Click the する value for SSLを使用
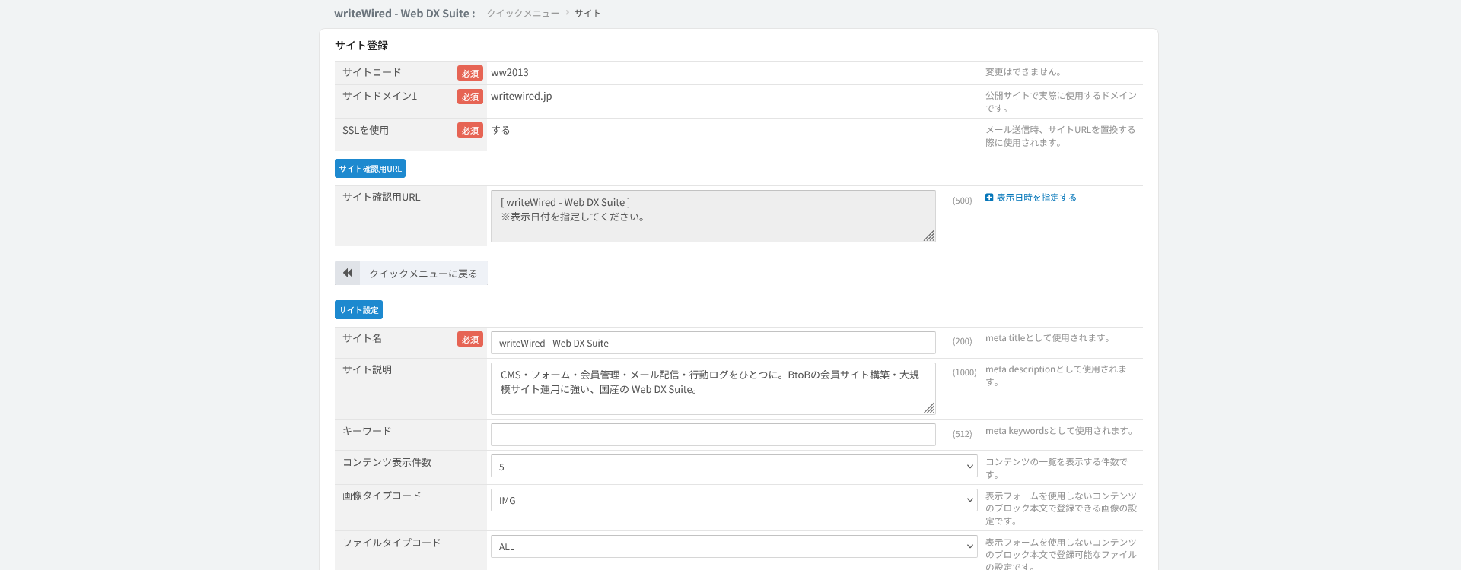This screenshot has width=1461, height=570. pyautogui.click(x=501, y=131)
